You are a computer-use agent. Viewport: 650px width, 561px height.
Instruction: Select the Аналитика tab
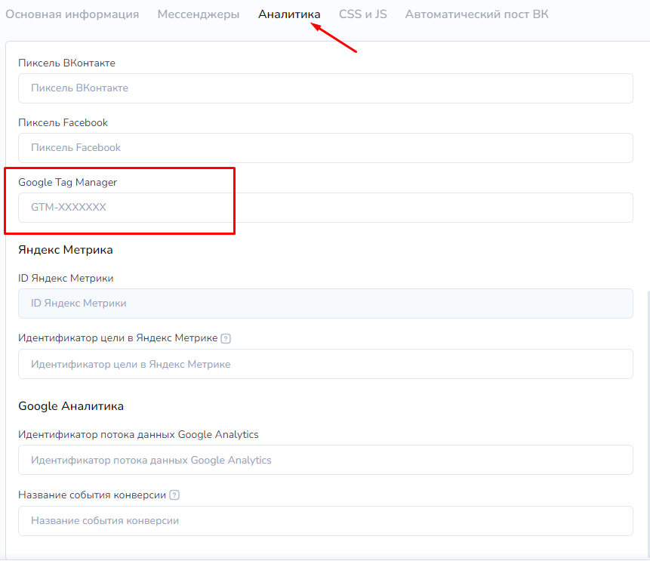[289, 14]
